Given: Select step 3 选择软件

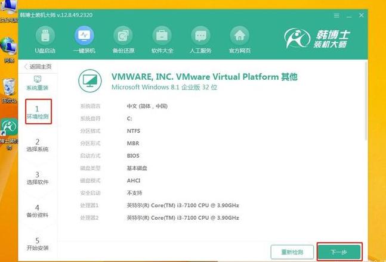Looking at the screenshot, I should (x=38, y=178).
